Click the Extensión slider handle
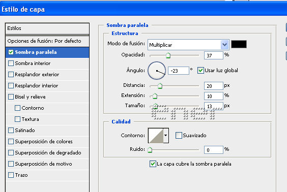Viewport: 287px width, 192px height. [155, 96]
